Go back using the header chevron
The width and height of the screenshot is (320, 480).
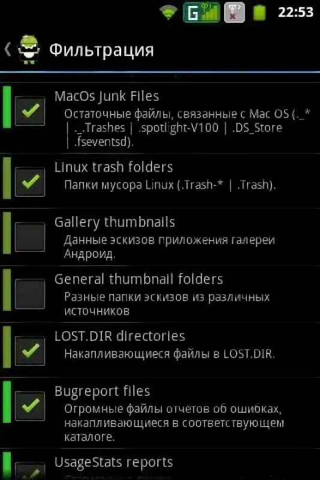[x=8, y=49]
